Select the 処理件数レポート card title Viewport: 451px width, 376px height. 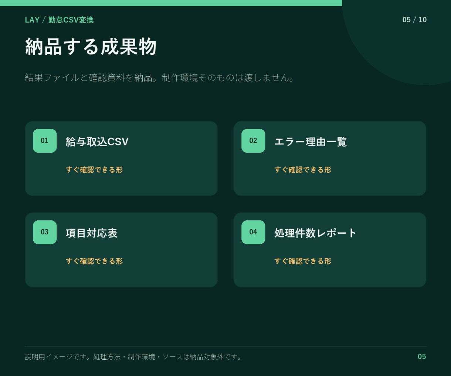click(315, 233)
